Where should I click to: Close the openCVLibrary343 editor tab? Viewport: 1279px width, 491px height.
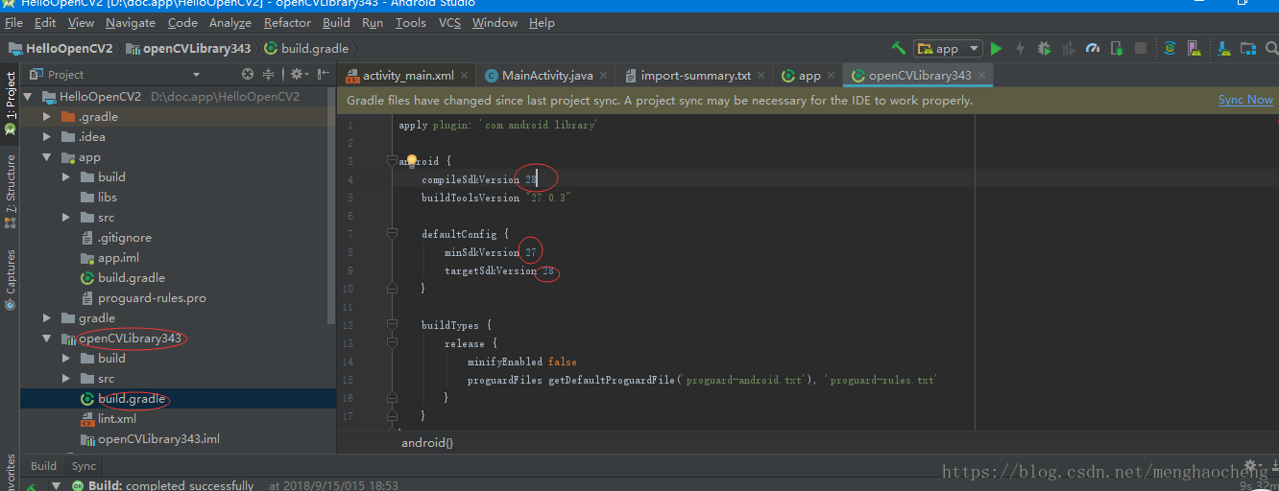point(981,76)
